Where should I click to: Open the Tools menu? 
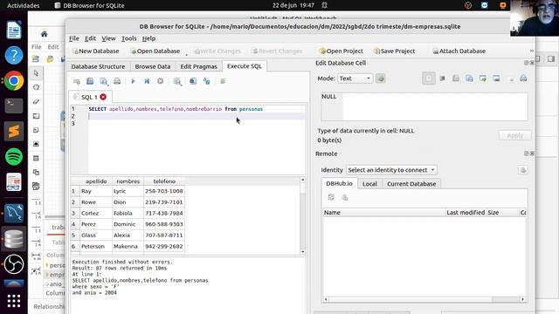click(x=128, y=38)
